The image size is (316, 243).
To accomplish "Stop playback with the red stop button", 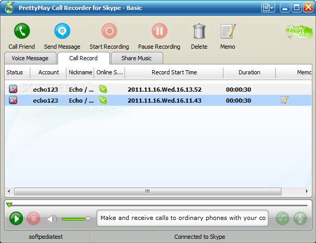I will [33, 218].
